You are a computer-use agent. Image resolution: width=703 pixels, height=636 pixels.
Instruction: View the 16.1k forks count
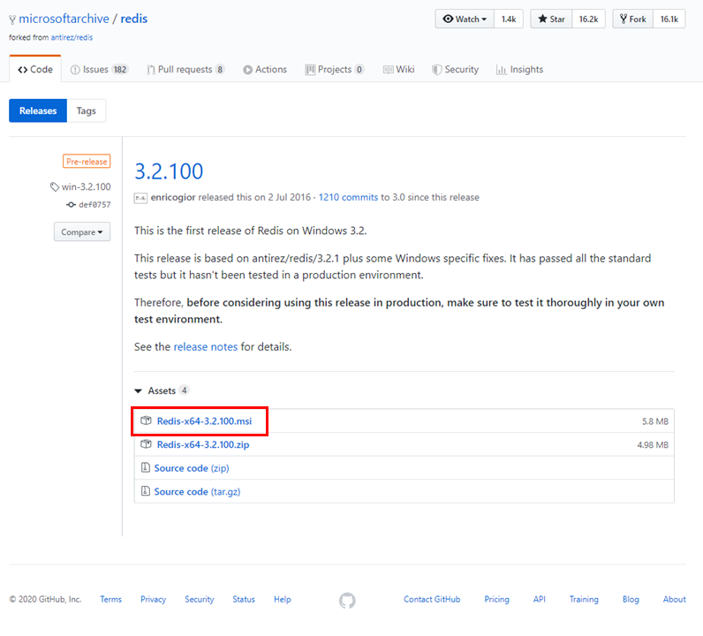point(669,19)
